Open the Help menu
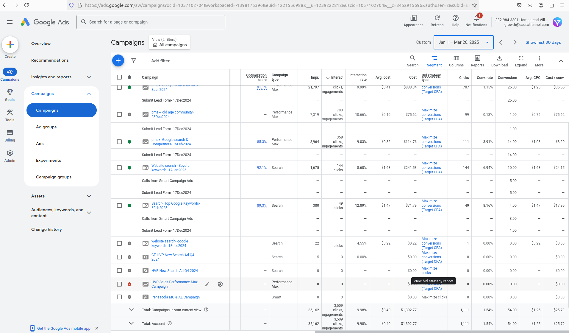Screen dimensions: 569x333 pos(455,21)
